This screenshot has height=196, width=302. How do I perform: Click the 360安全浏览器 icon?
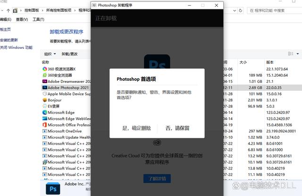click(45, 75)
